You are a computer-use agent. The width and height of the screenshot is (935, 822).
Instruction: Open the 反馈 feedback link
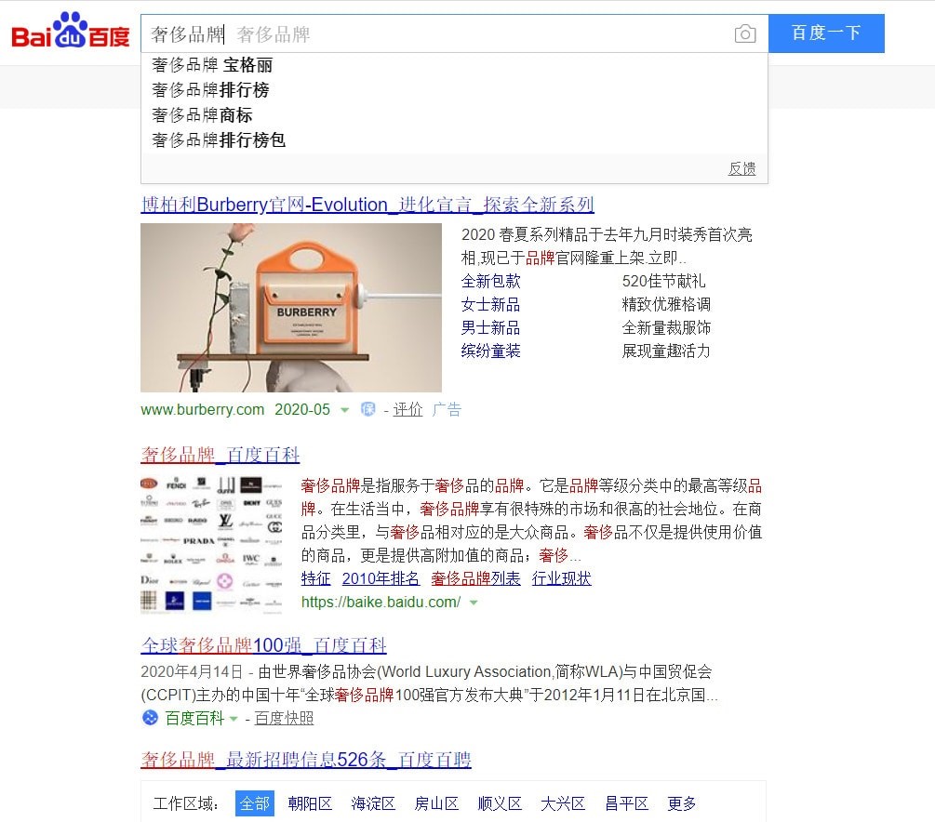pyautogui.click(x=741, y=168)
